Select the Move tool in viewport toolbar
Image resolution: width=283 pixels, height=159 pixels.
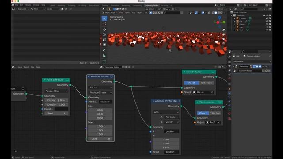click(x=104, y=29)
